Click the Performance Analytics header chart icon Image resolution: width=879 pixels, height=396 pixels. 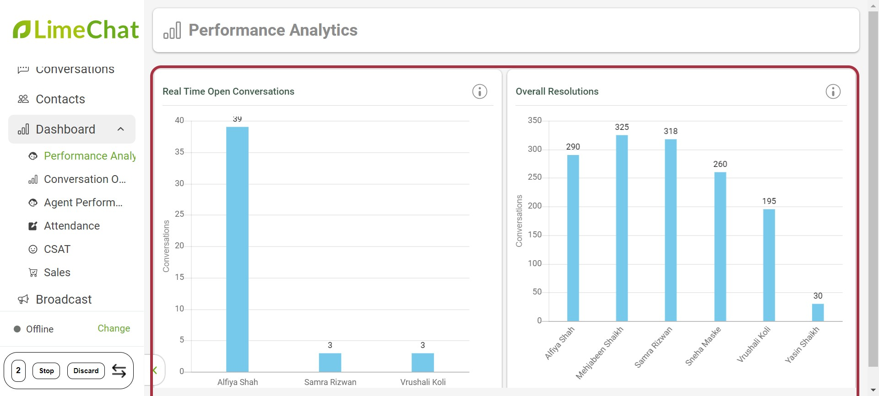pos(172,30)
